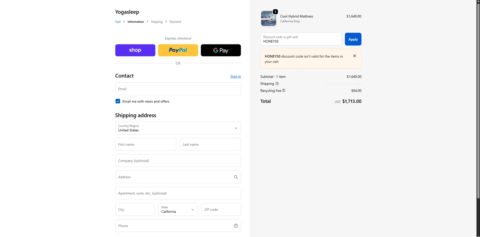The width and height of the screenshot is (480, 237).
Task: Focus the Company (optional) field
Action: coord(178,160)
